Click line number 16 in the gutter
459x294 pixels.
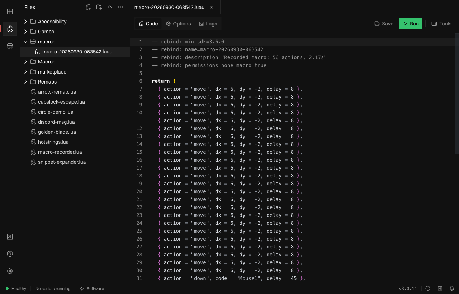(139, 160)
